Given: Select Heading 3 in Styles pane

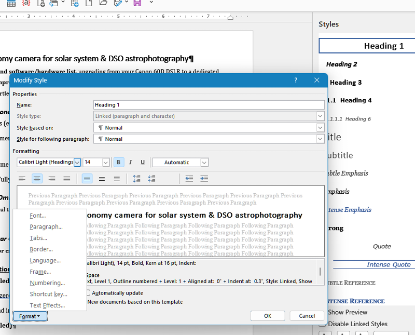Looking at the screenshot, I should tap(345, 83).
